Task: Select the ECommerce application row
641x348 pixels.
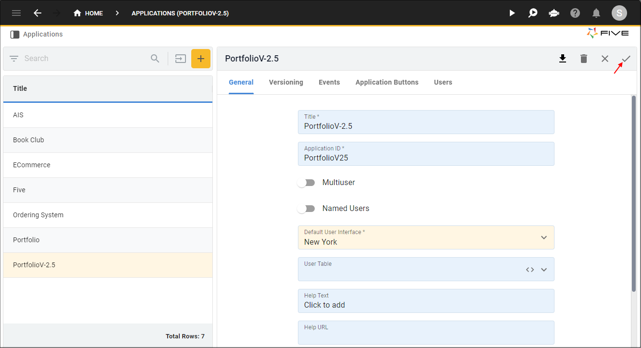Action: (x=108, y=165)
